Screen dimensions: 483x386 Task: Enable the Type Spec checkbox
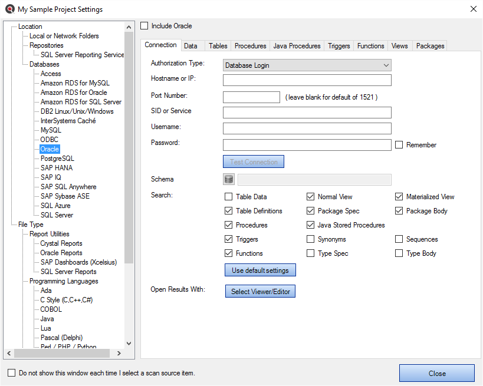[x=310, y=253]
